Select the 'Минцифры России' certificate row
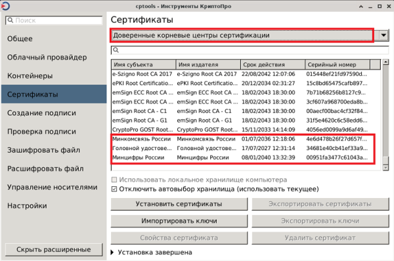The height and width of the screenshot is (261, 394). [x=246, y=157]
